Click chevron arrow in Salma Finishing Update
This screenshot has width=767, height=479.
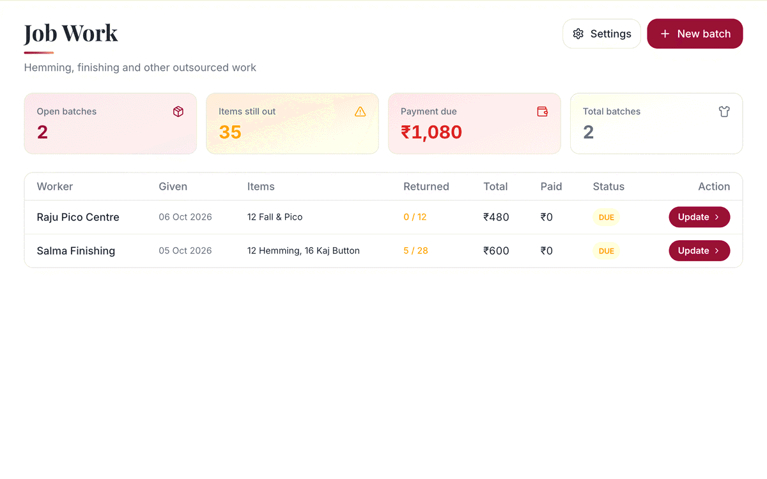tap(717, 251)
